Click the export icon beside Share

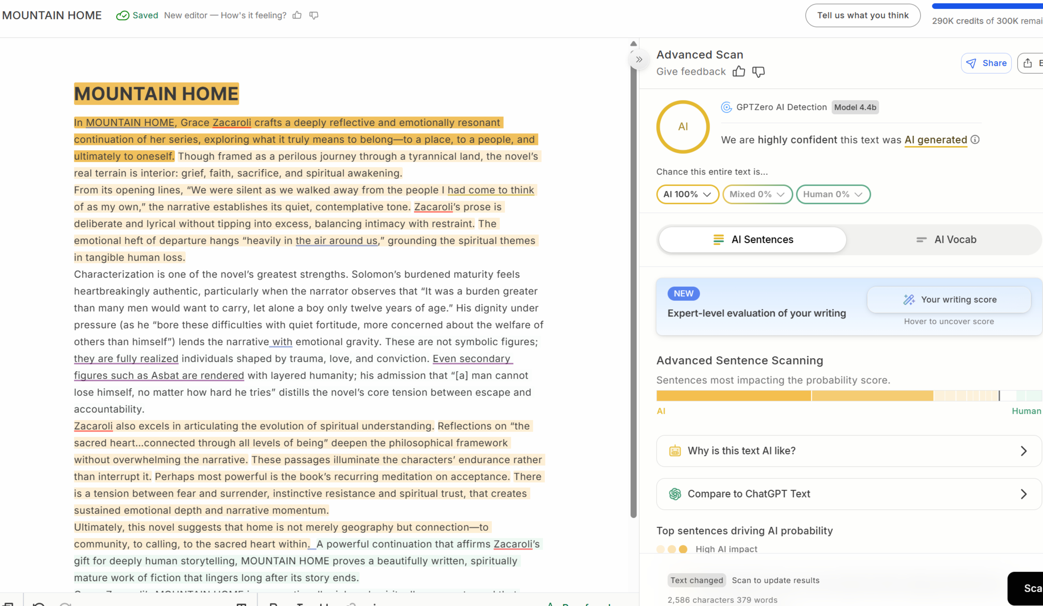point(1028,63)
